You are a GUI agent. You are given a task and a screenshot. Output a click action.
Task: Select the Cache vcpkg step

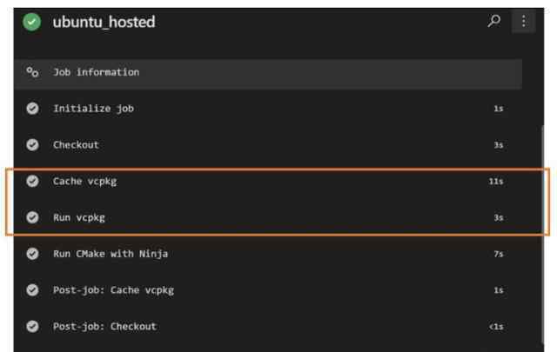click(268, 181)
